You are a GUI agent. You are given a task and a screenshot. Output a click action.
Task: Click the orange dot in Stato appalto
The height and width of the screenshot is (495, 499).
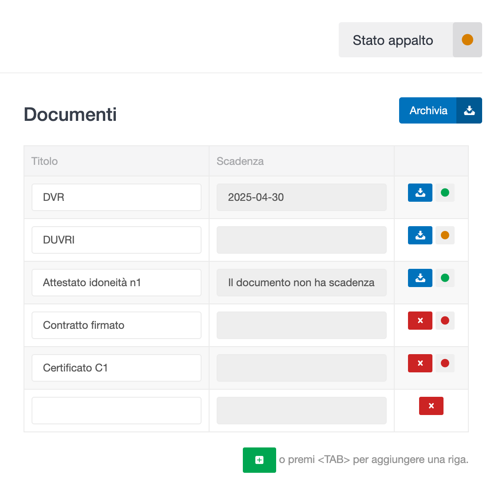467,40
